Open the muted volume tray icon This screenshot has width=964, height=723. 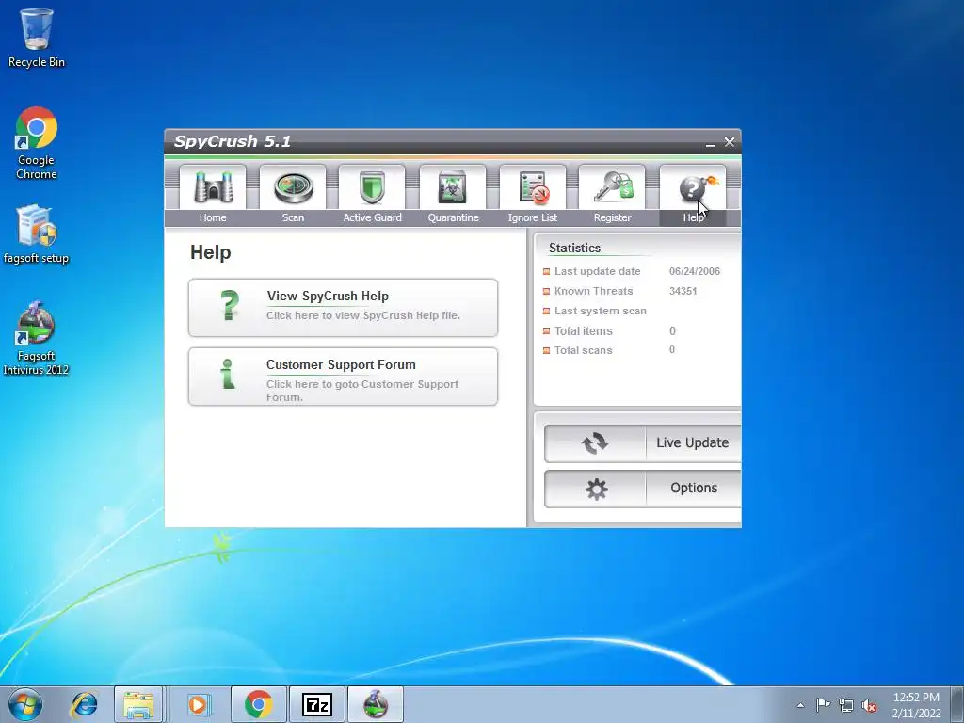pyautogui.click(x=869, y=705)
